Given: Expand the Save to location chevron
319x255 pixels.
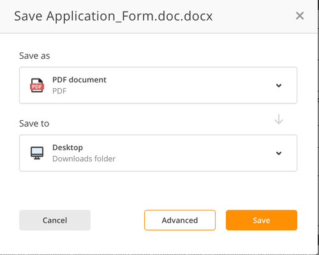Looking at the screenshot, I should pyautogui.click(x=279, y=153).
